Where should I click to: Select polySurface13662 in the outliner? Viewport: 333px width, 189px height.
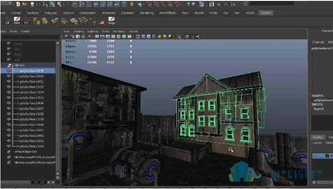[32, 136]
